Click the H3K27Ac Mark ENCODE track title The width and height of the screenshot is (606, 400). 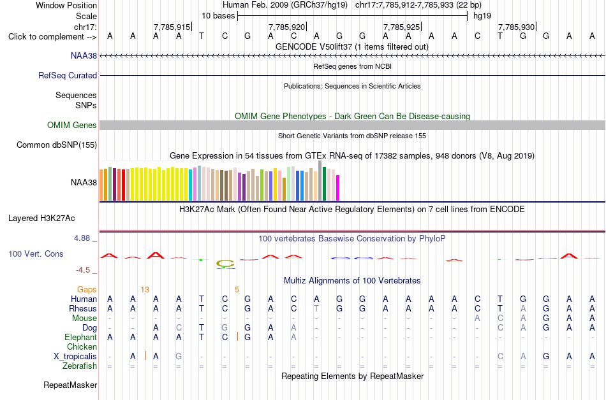(352, 210)
